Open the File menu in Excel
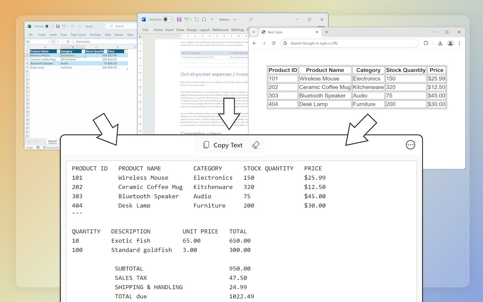 tap(31, 35)
